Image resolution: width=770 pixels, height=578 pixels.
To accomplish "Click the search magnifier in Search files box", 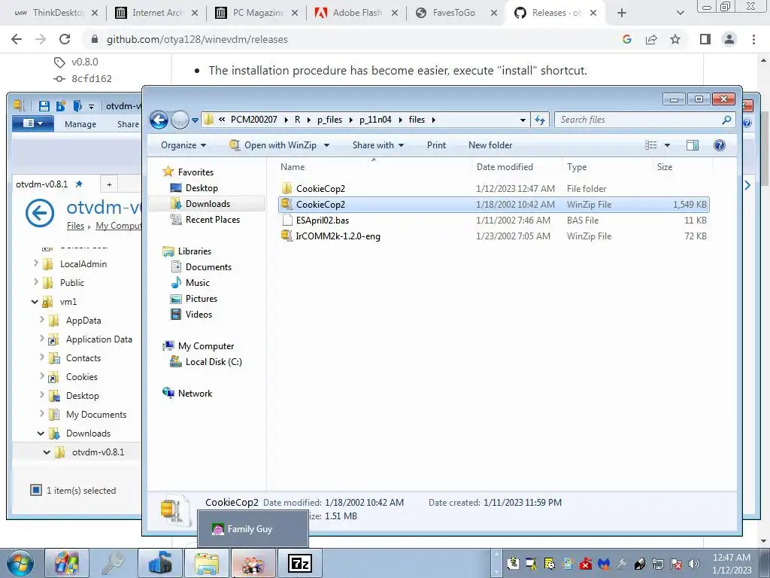I will pos(726,120).
